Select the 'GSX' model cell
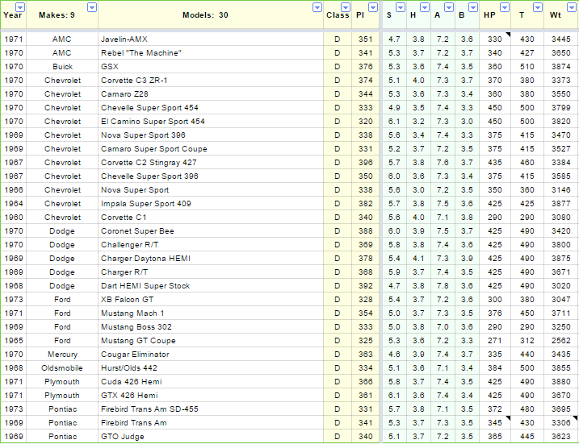 [211, 66]
